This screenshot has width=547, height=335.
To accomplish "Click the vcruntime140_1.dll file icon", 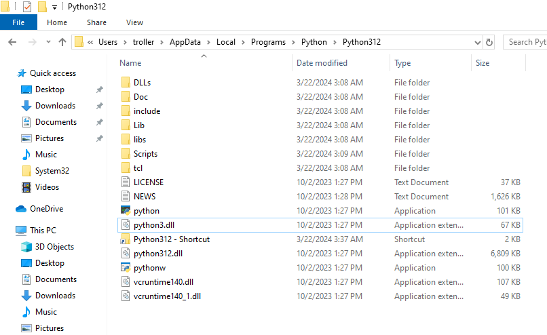I will (125, 296).
